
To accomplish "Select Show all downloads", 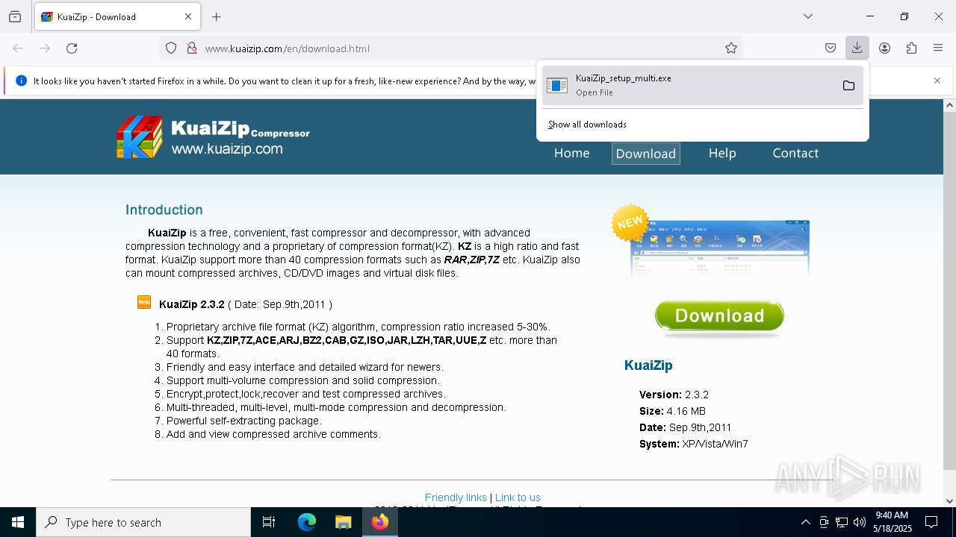I will (x=587, y=125).
